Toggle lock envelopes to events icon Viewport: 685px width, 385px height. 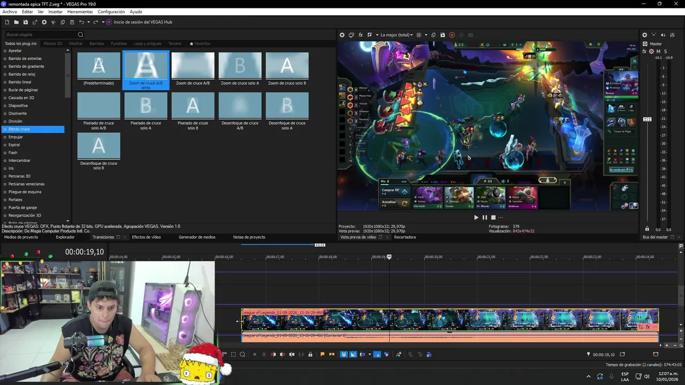tap(377, 355)
